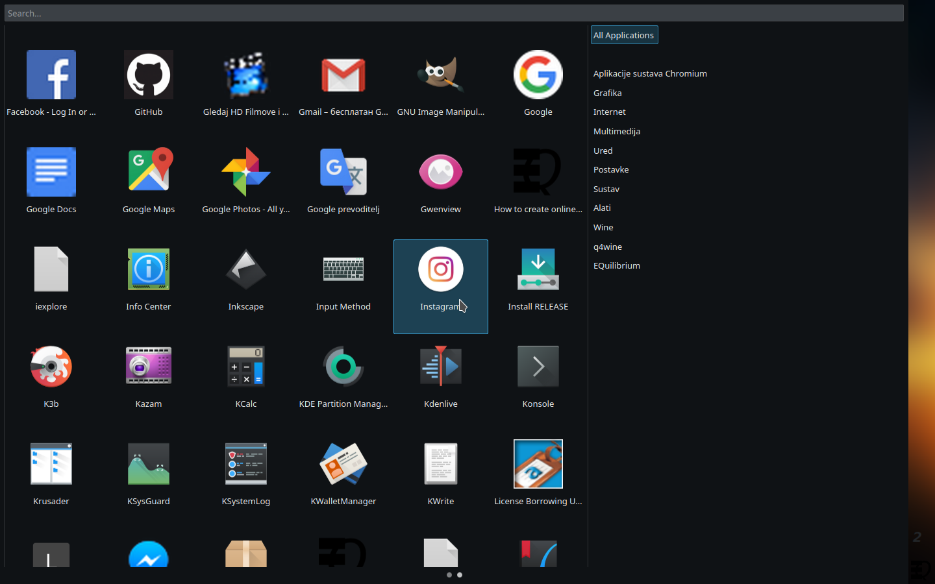Open License Borrowing Utility
Screen dimensions: 935x584
coord(538,464)
